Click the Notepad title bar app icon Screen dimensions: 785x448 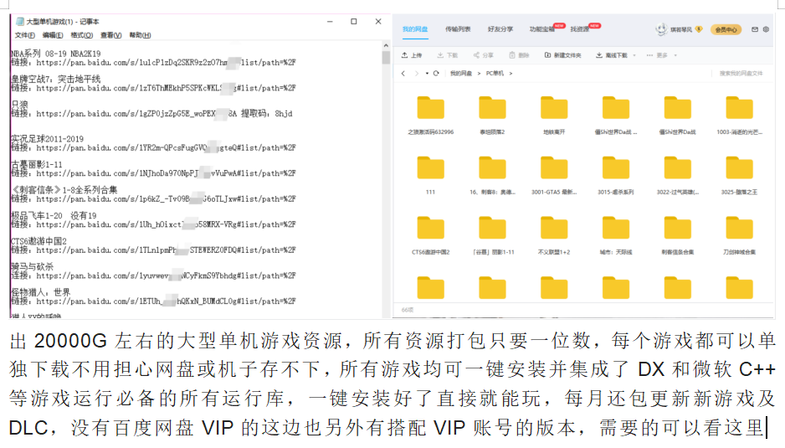20,22
